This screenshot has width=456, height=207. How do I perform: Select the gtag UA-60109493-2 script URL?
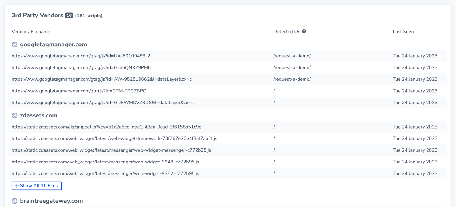tap(81, 56)
